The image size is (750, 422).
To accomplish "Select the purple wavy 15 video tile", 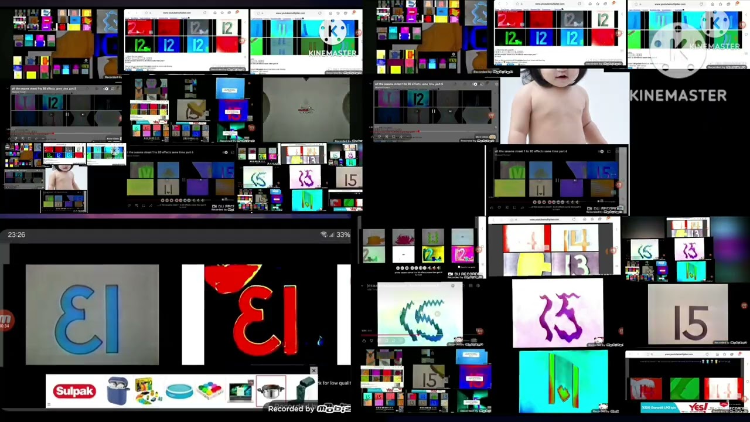I will pyautogui.click(x=558, y=313).
